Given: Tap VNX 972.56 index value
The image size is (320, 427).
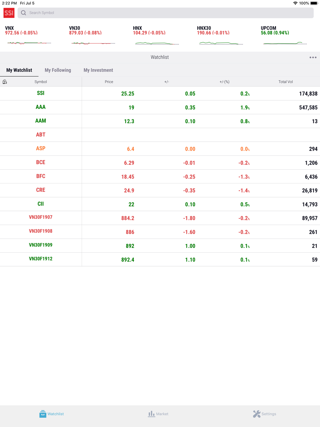Looking at the screenshot, I should (x=21, y=33).
